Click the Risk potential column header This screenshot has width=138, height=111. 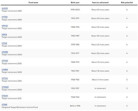tap(127, 3)
